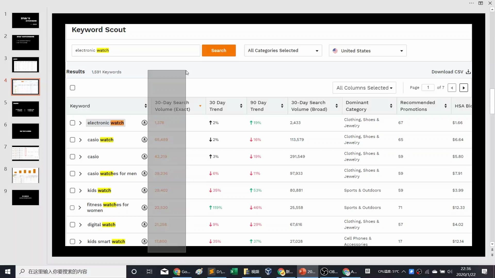Check the casio watch row checkbox
The image size is (495, 278).
(x=72, y=140)
